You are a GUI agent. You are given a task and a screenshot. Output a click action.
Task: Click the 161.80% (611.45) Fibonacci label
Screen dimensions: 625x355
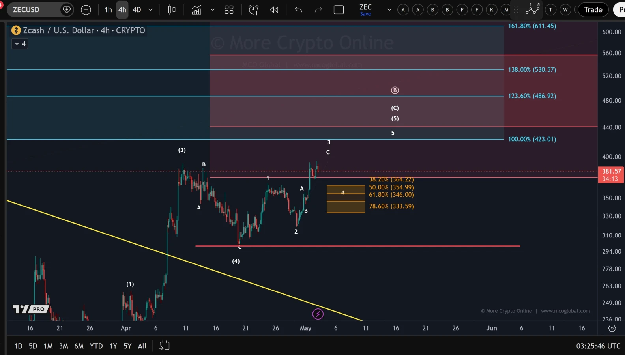(x=532, y=26)
